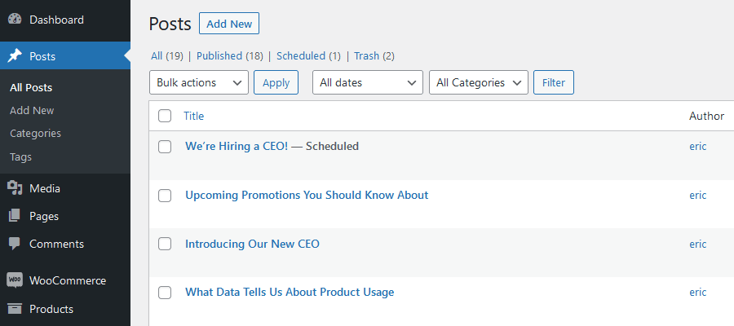Tick the select-all checkbox beside Title

(x=165, y=116)
